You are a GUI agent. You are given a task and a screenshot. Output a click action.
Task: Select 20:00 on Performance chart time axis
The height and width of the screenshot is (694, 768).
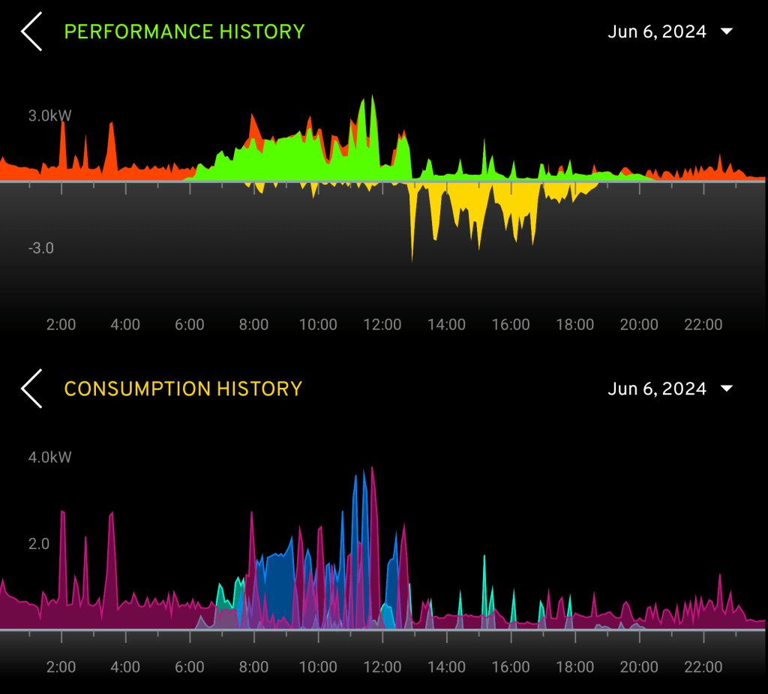pyautogui.click(x=639, y=325)
